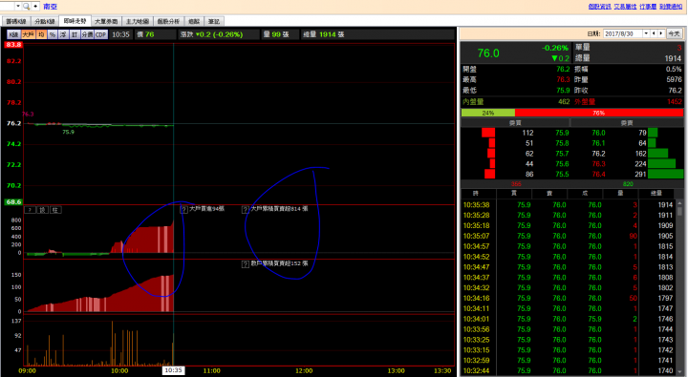Click the large 76.0 last price display
The width and height of the screenshot is (688, 377).
coord(488,53)
